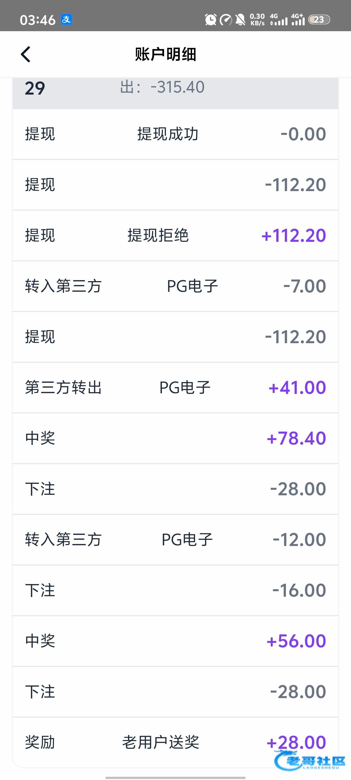Select the 转入第三方 PG电子 -7.00 entry

click(175, 286)
